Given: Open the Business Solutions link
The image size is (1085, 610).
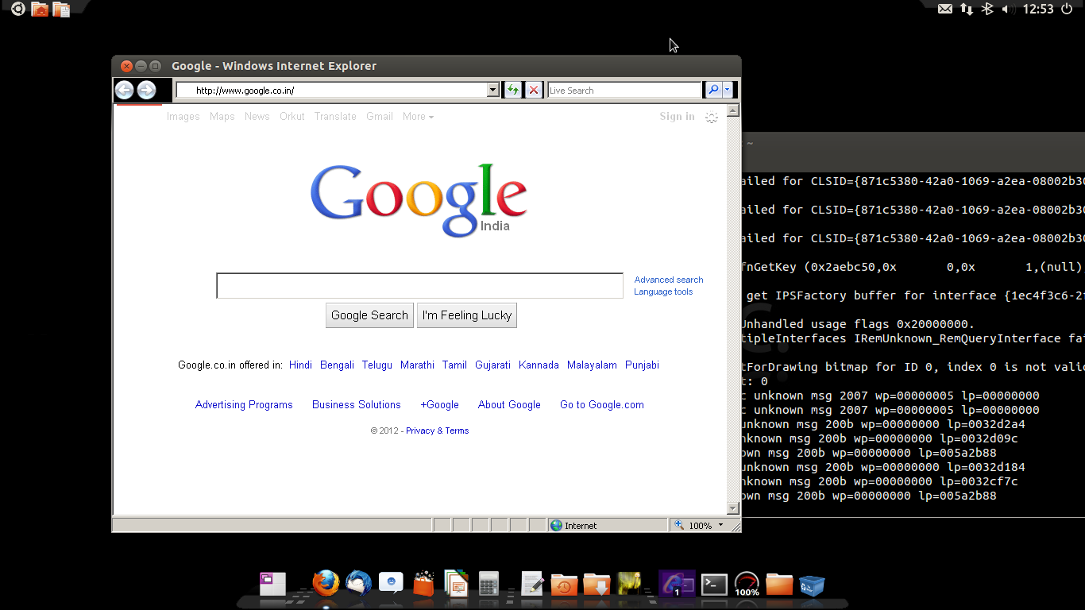Looking at the screenshot, I should 357,405.
